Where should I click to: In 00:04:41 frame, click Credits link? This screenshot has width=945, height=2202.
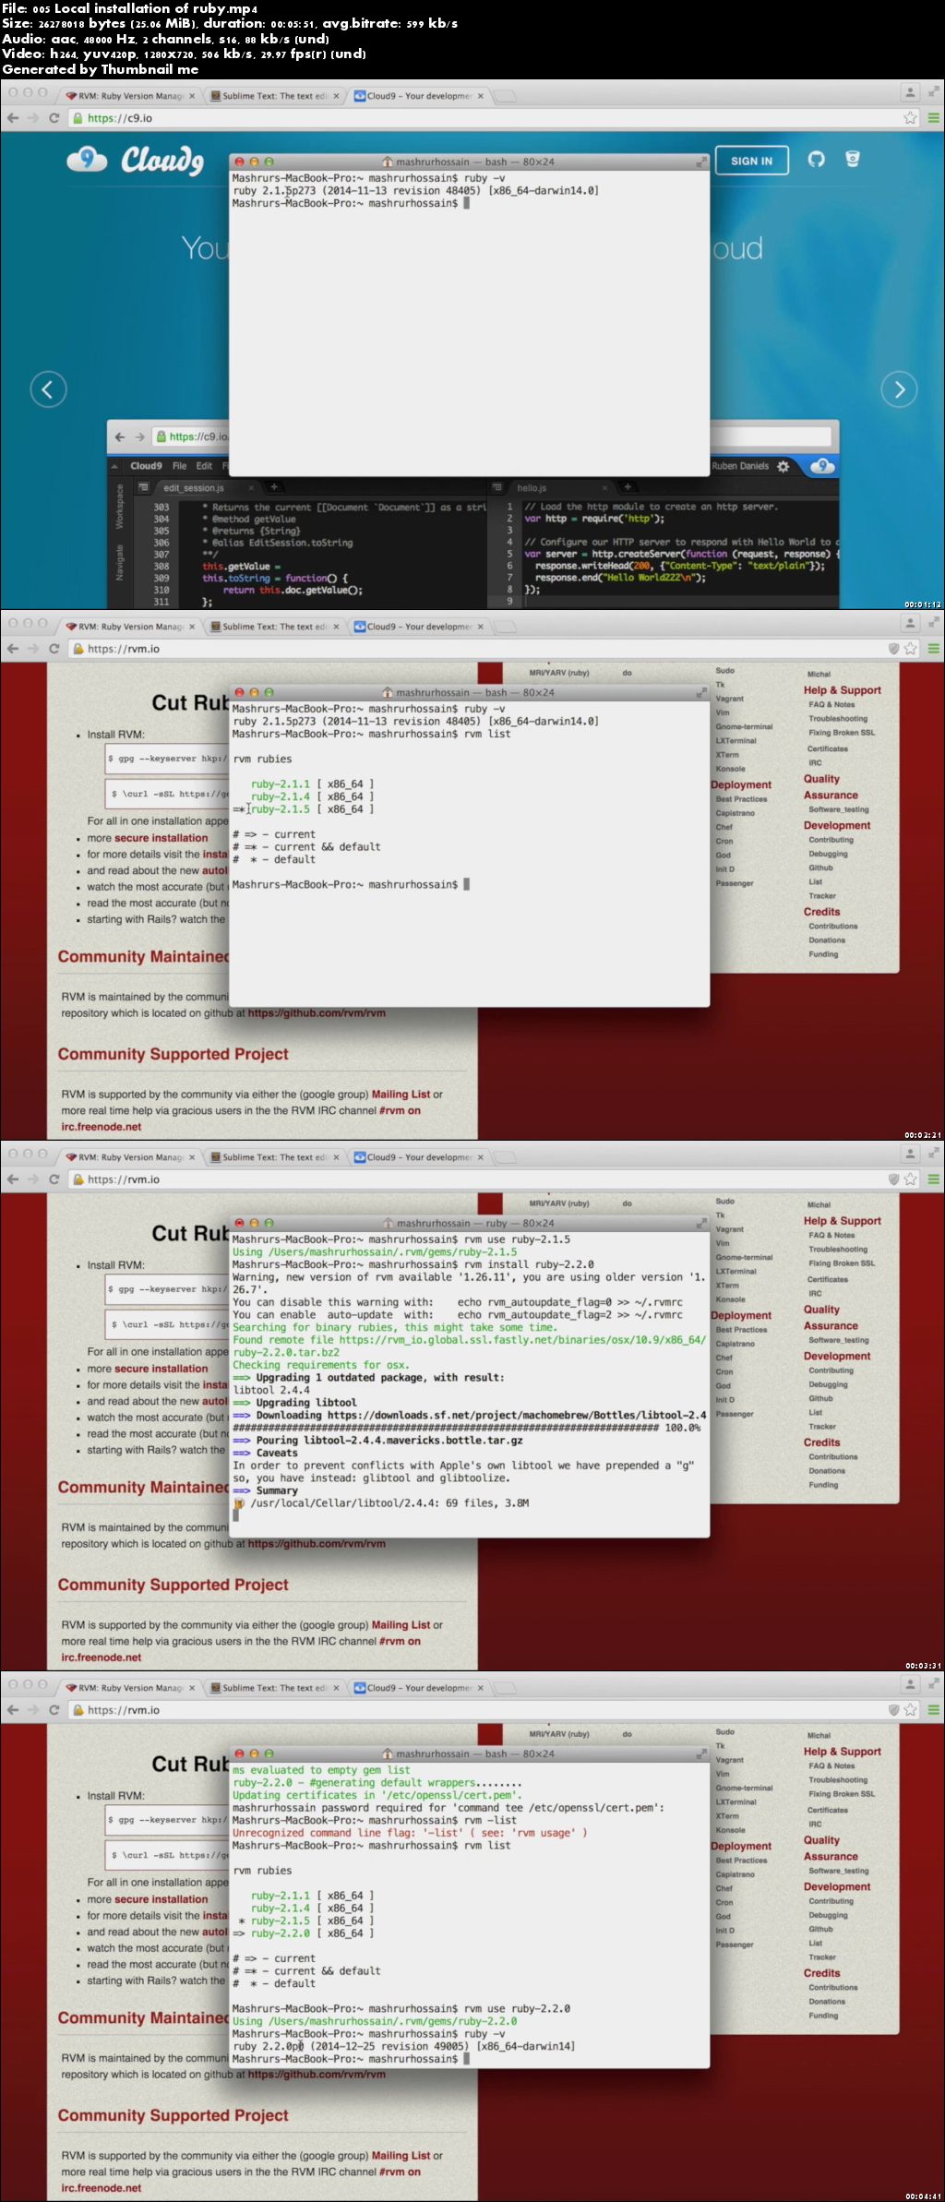coord(821,1973)
